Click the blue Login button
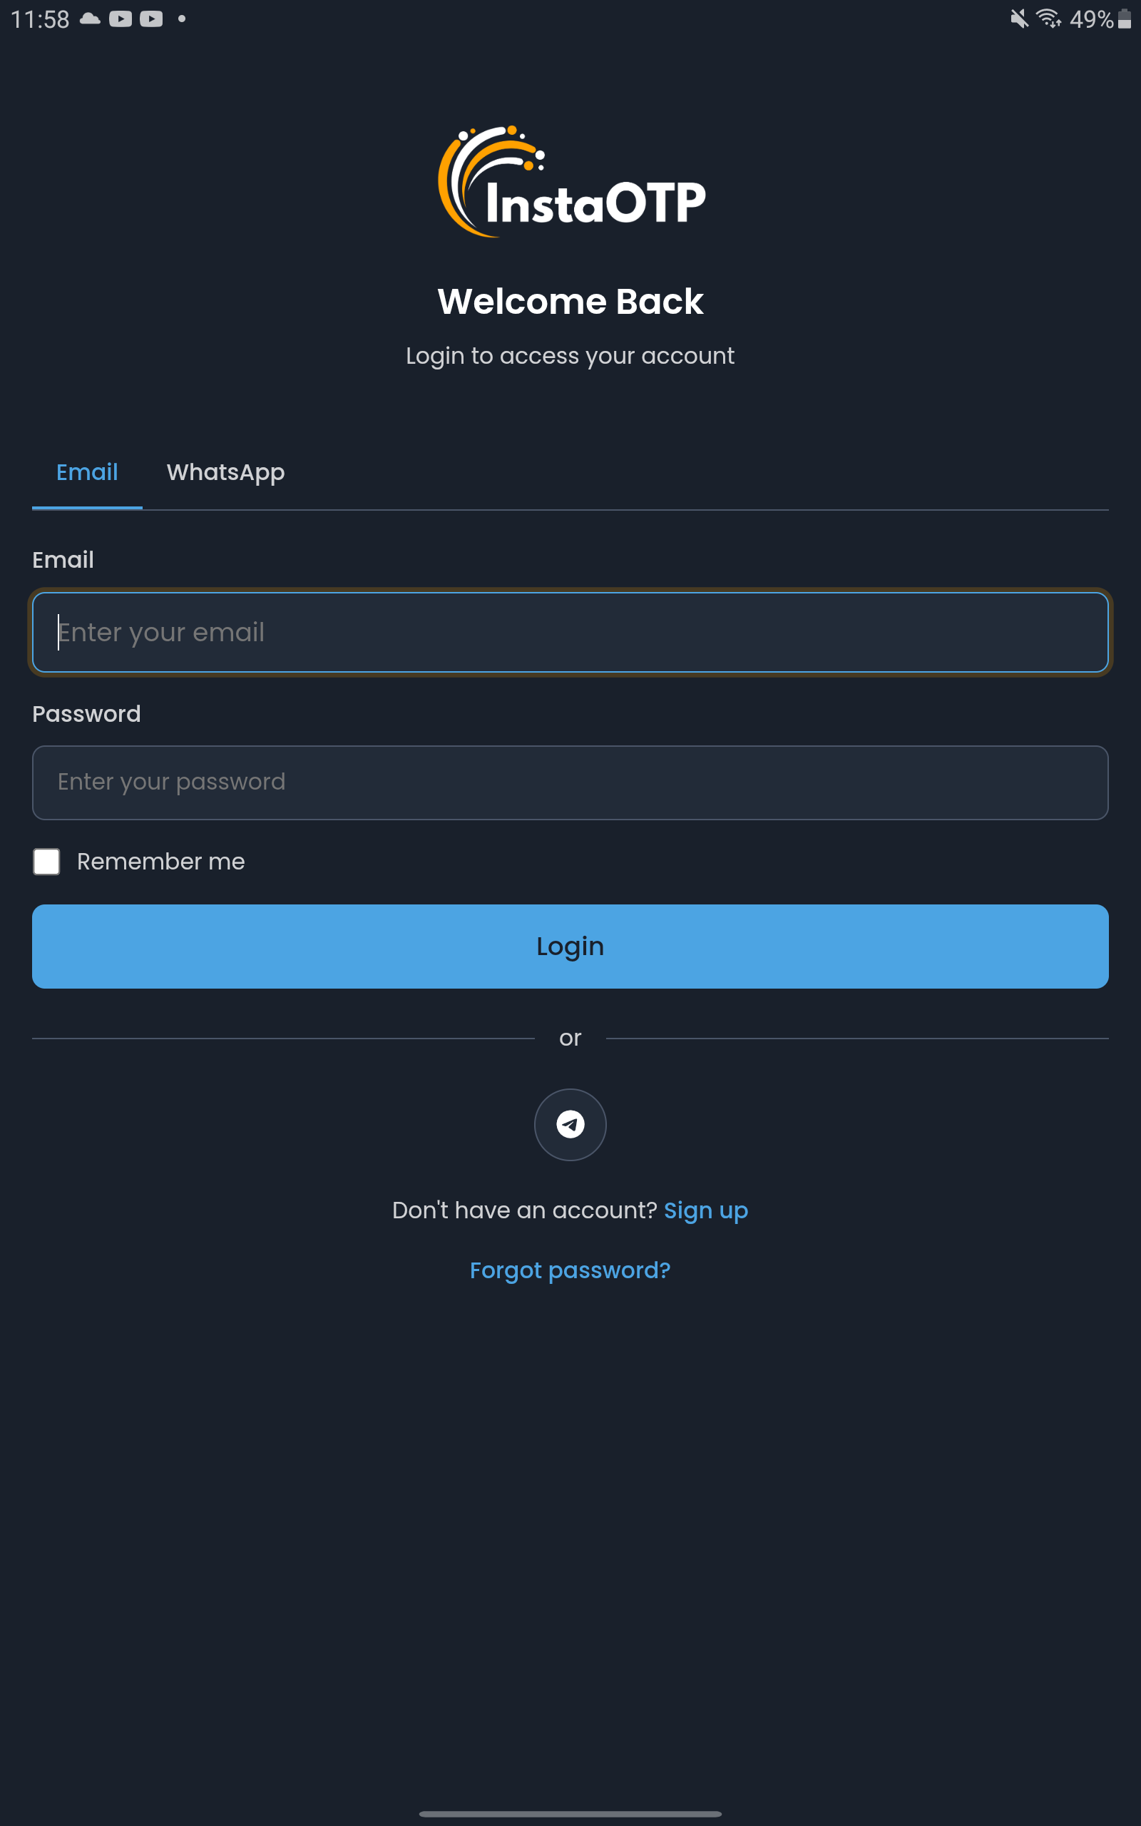The width and height of the screenshot is (1141, 1826). [x=570, y=947]
